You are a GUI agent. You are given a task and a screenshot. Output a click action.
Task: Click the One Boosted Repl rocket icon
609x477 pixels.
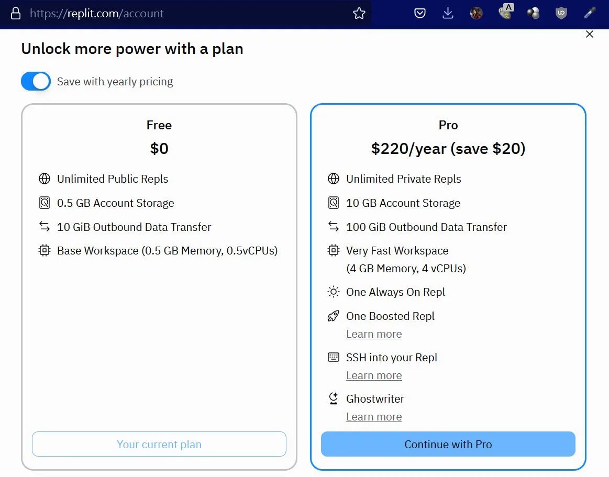click(x=333, y=316)
